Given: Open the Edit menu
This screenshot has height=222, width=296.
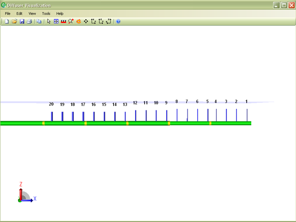Looking at the screenshot, I should tap(19, 13).
